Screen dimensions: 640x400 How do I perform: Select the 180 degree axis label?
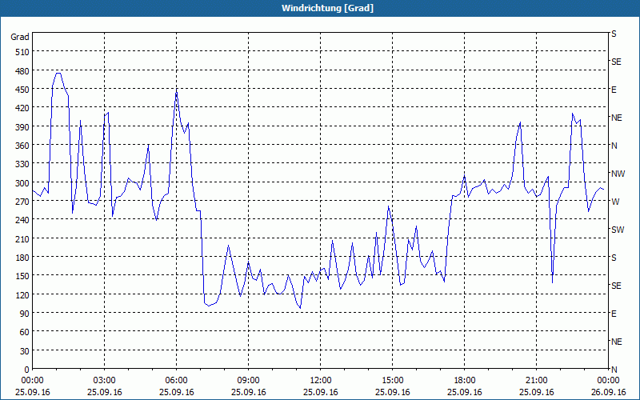[x=22, y=258]
